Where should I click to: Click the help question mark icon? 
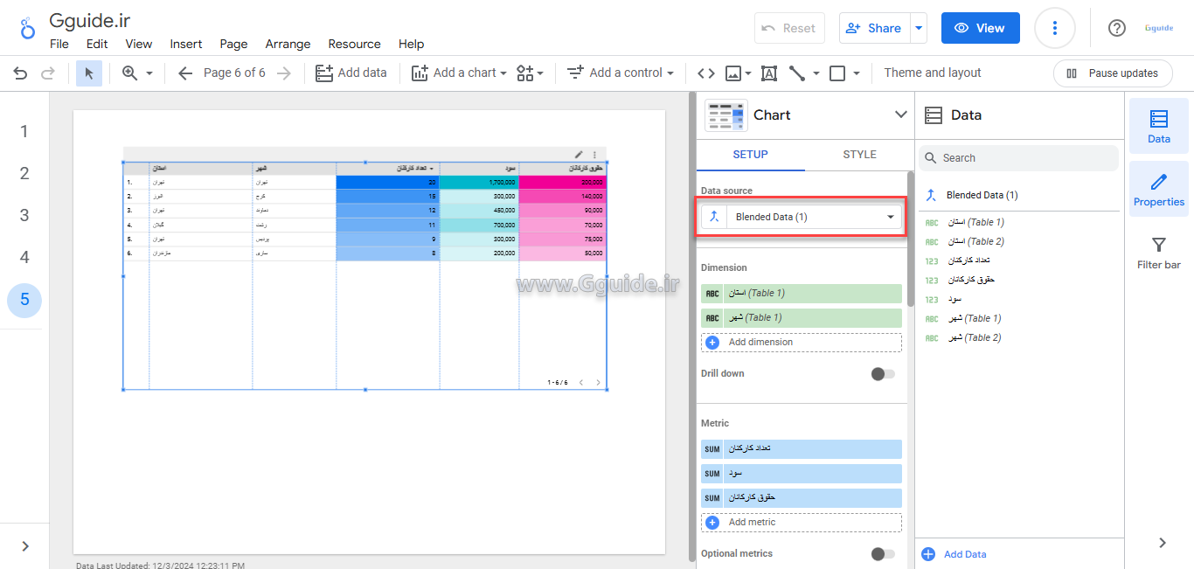tap(1116, 28)
